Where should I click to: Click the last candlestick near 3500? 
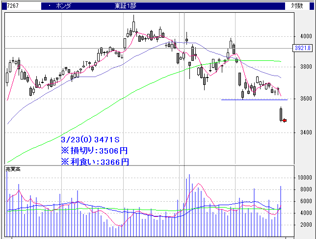click(x=281, y=114)
